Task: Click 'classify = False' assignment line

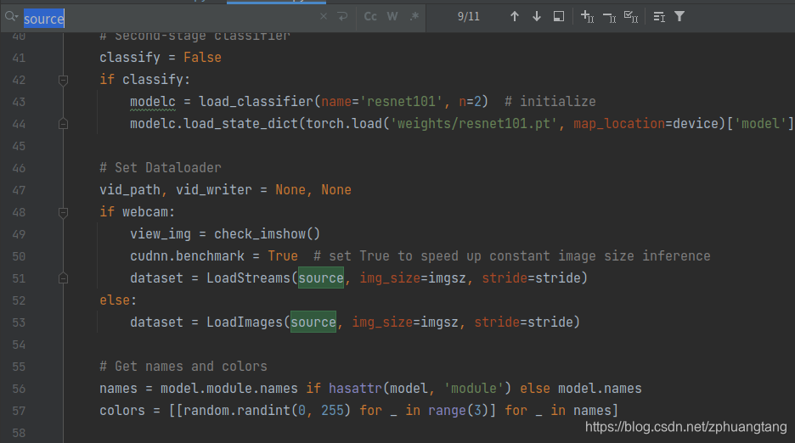Action: 161,57
